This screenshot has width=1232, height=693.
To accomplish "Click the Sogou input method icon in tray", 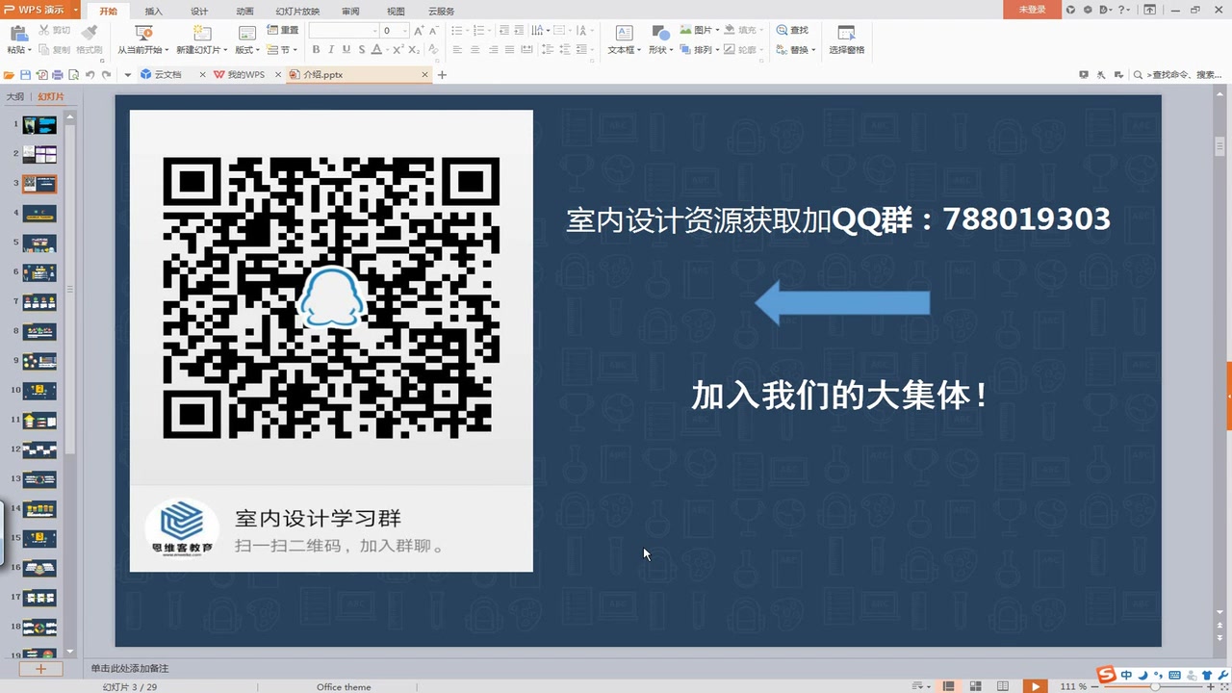I will point(1105,675).
